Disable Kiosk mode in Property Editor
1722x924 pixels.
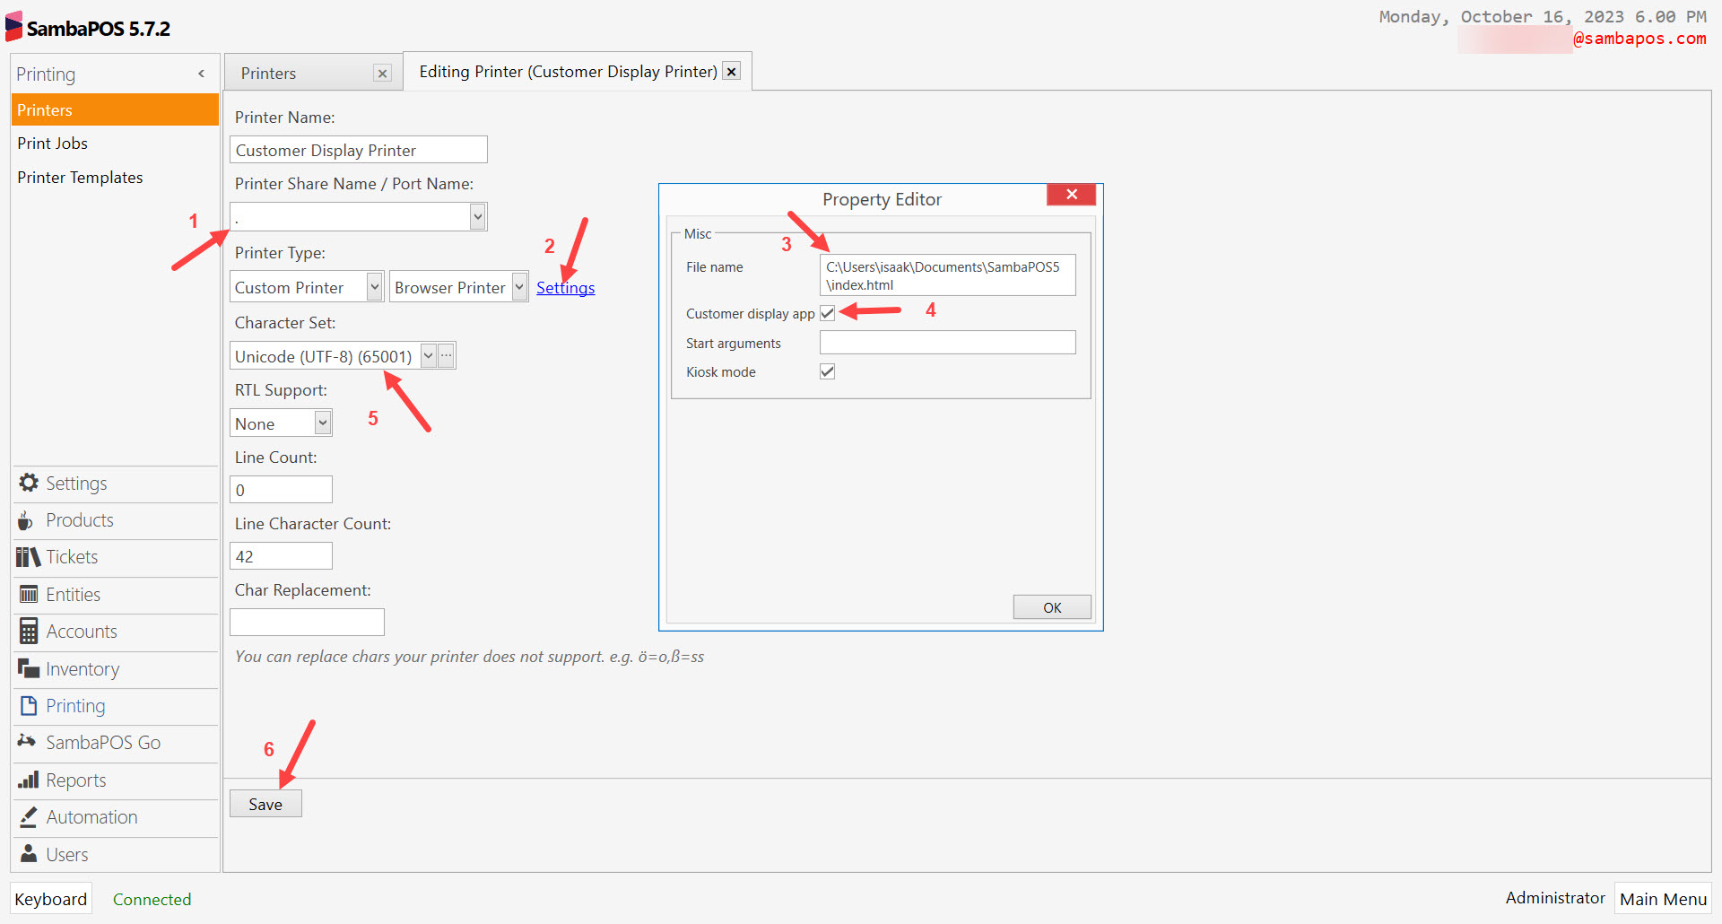click(827, 371)
